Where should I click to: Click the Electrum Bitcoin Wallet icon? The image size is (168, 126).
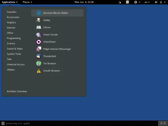pos(39,13)
